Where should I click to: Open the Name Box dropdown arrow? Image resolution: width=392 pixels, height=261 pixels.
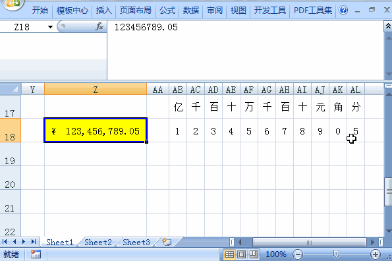[50, 27]
